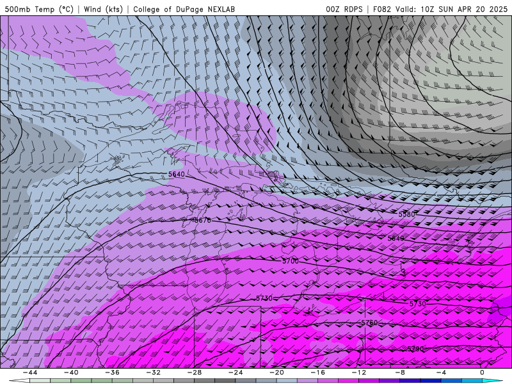Click the 'Wind (kts)' header label
512x384 pixels.
[x=103, y=9]
